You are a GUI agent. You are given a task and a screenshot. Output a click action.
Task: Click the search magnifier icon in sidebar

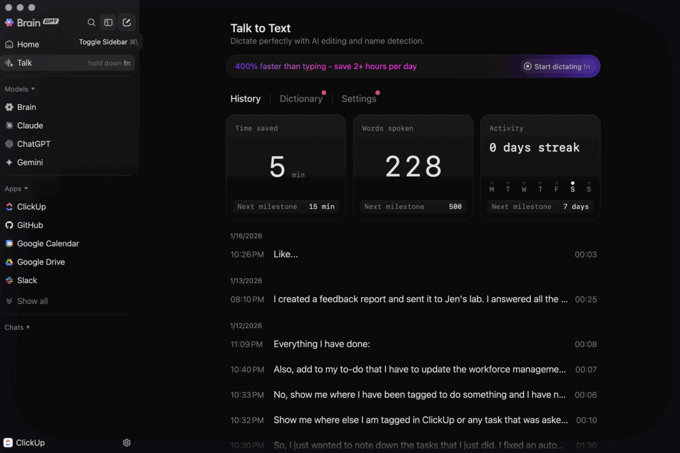[x=91, y=23]
